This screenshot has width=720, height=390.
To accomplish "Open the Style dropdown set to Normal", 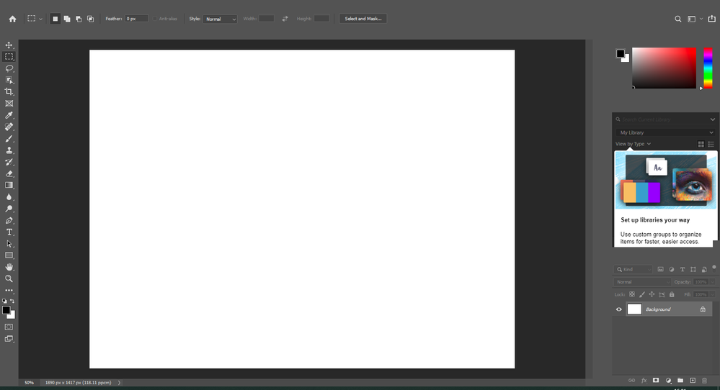I will tap(220, 19).
